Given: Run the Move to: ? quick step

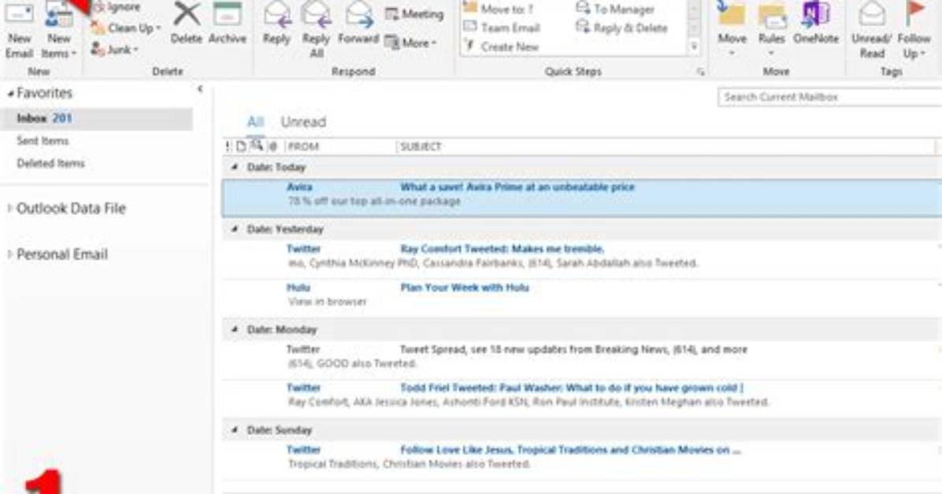Looking at the screenshot, I should tap(499, 9).
